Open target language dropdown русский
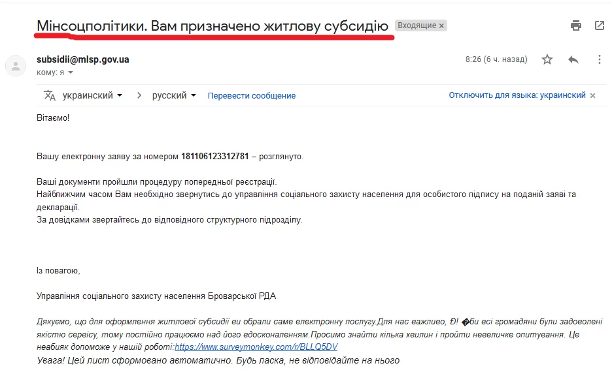Screen dimensions: 612x372 [x=174, y=95]
